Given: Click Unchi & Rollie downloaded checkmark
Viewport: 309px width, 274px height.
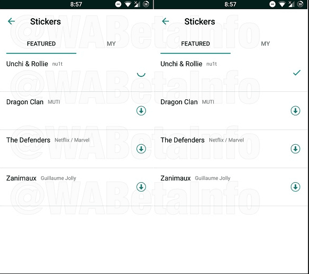Looking at the screenshot, I should [x=297, y=73].
